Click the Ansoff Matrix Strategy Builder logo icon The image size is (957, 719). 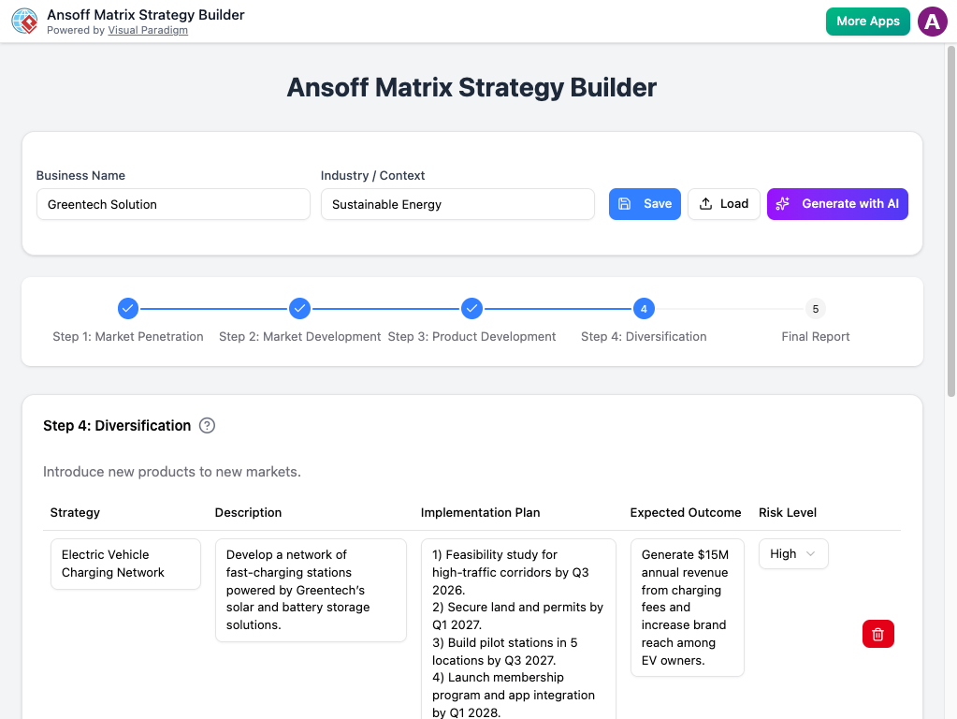[x=24, y=21]
